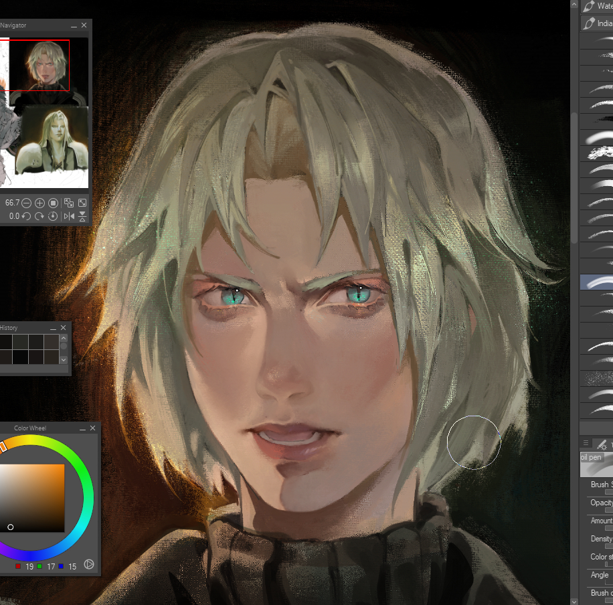Flip canvas horizontally in Navigator
613x605 pixels.
click(x=69, y=216)
